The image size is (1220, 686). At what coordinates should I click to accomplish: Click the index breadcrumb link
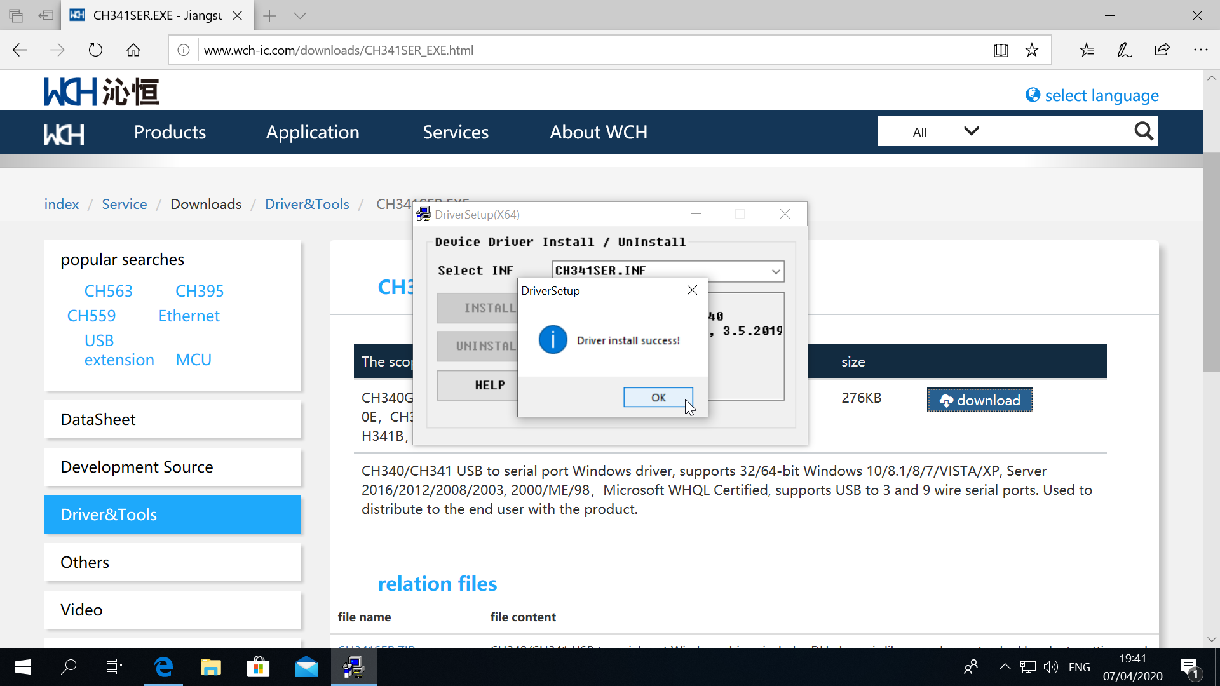coord(62,204)
